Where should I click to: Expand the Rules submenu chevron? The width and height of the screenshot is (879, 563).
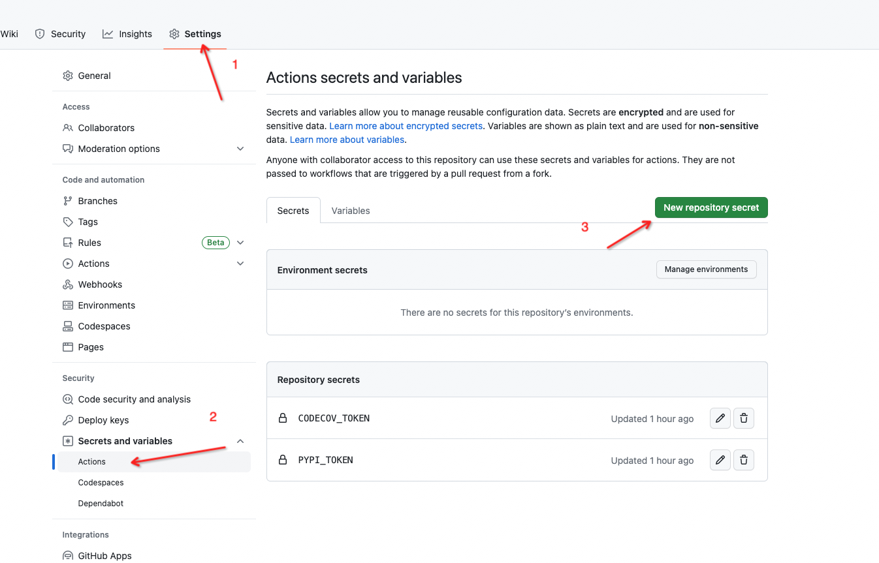click(240, 243)
